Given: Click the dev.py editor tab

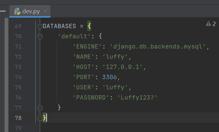Looking at the screenshot, I should (30, 11).
